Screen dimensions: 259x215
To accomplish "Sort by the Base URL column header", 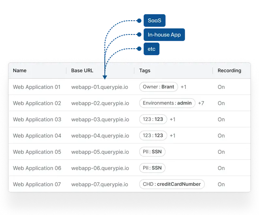I will pos(82,71).
